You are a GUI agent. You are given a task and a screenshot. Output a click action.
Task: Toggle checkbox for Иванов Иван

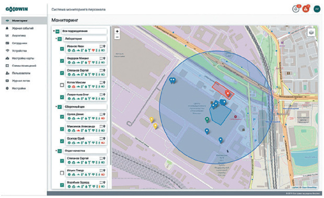point(62,49)
